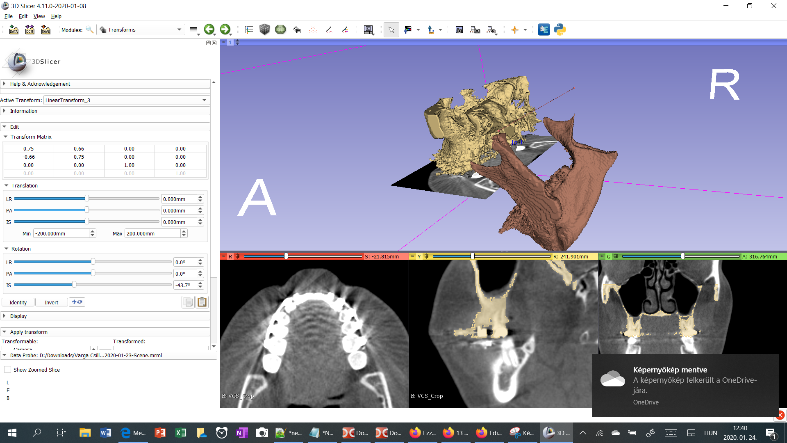Viewport: 787px width, 443px height.
Task: Open the Extensions Manager icon
Action: pos(544,30)
